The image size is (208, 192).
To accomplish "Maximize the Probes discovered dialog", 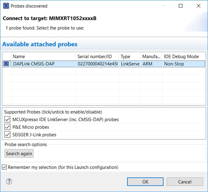I will tap(181, 6).
